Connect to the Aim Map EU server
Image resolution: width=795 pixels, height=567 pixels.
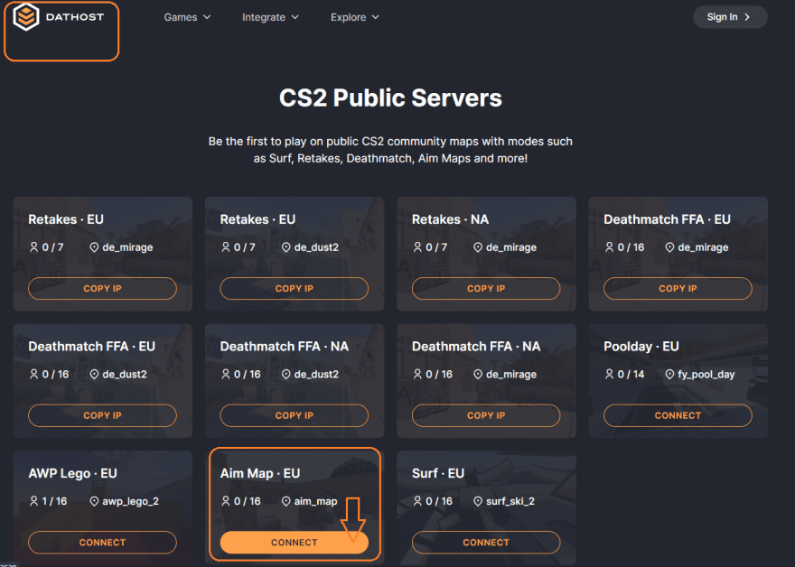294,543
